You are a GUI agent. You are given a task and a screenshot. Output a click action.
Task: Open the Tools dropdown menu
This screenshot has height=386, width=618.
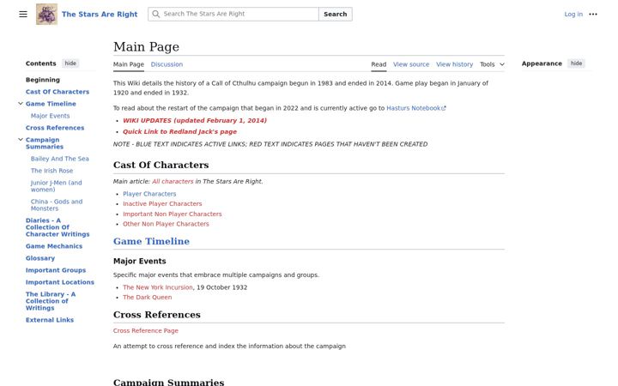[x=492, y=64]
